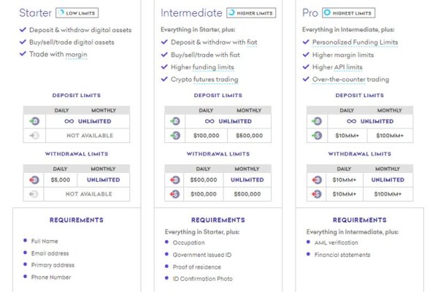The width and height of the screenshot is (438, 292).
Task: Open the Crypto futures trading link
Action: coord(204,80)
